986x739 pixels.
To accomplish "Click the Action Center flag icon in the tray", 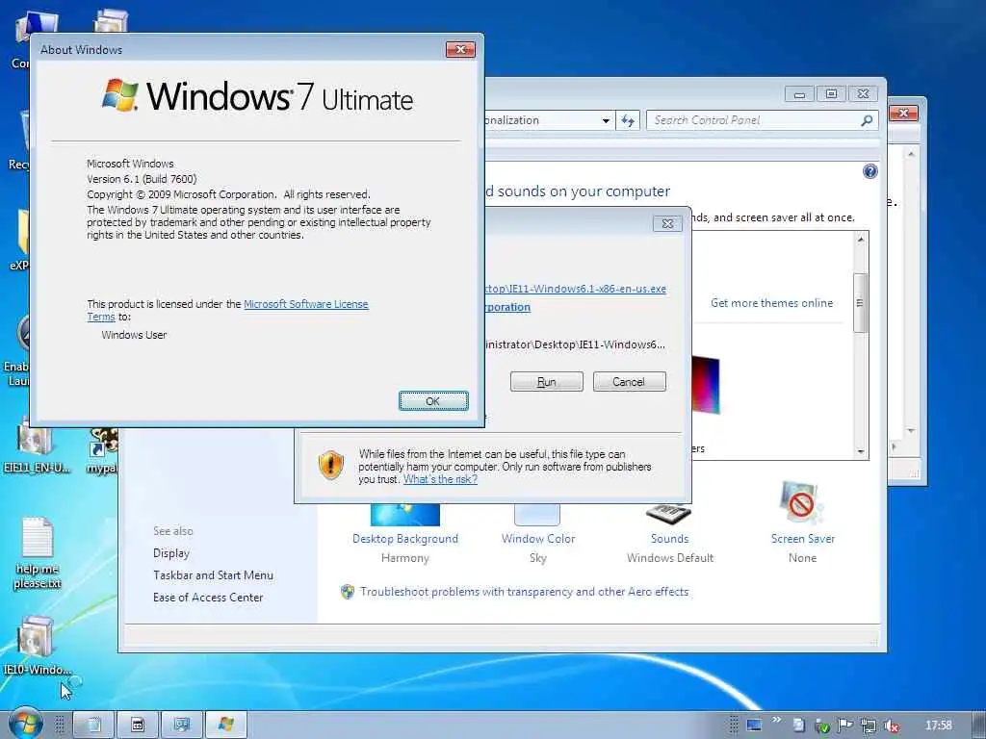I will [x=845, y=726].
